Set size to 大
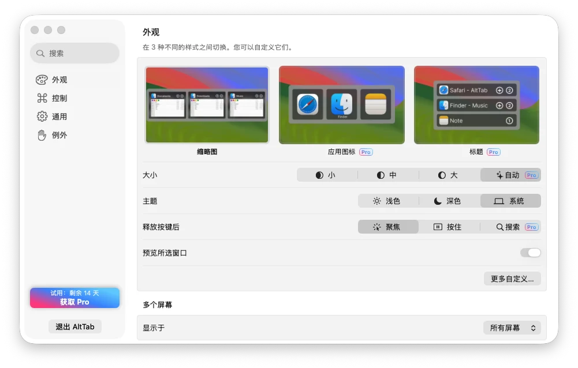The width and height of the screenshot is (578, 368). click(449, 175)
